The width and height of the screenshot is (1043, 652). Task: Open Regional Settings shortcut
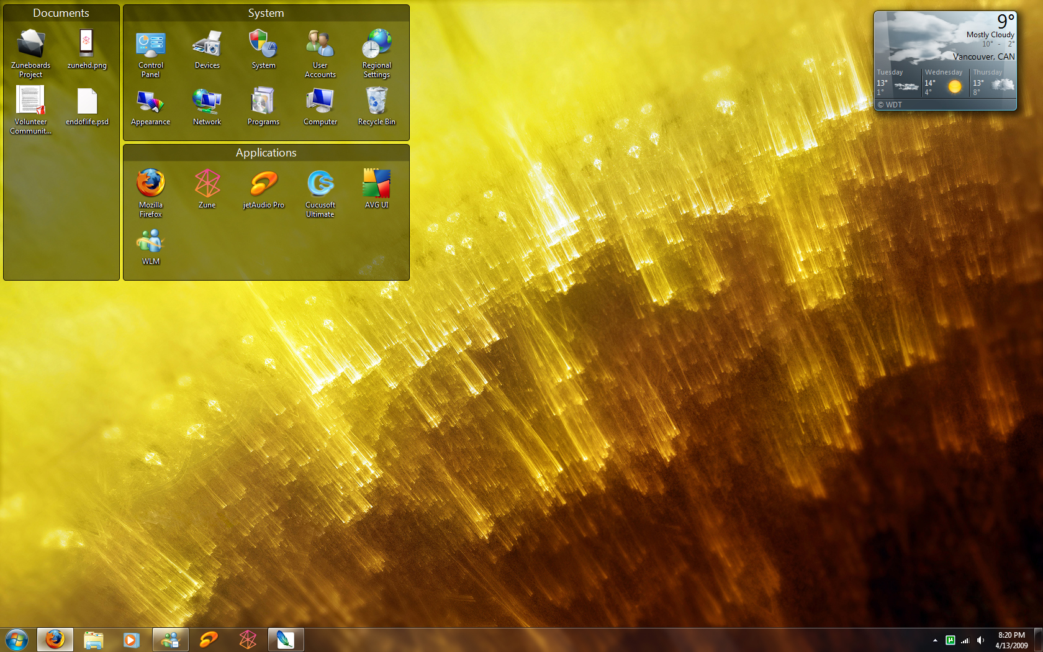coord(377,54)
